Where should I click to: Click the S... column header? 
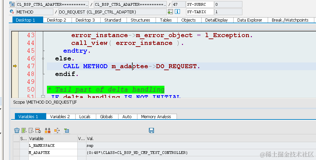[x=24, y=138]
